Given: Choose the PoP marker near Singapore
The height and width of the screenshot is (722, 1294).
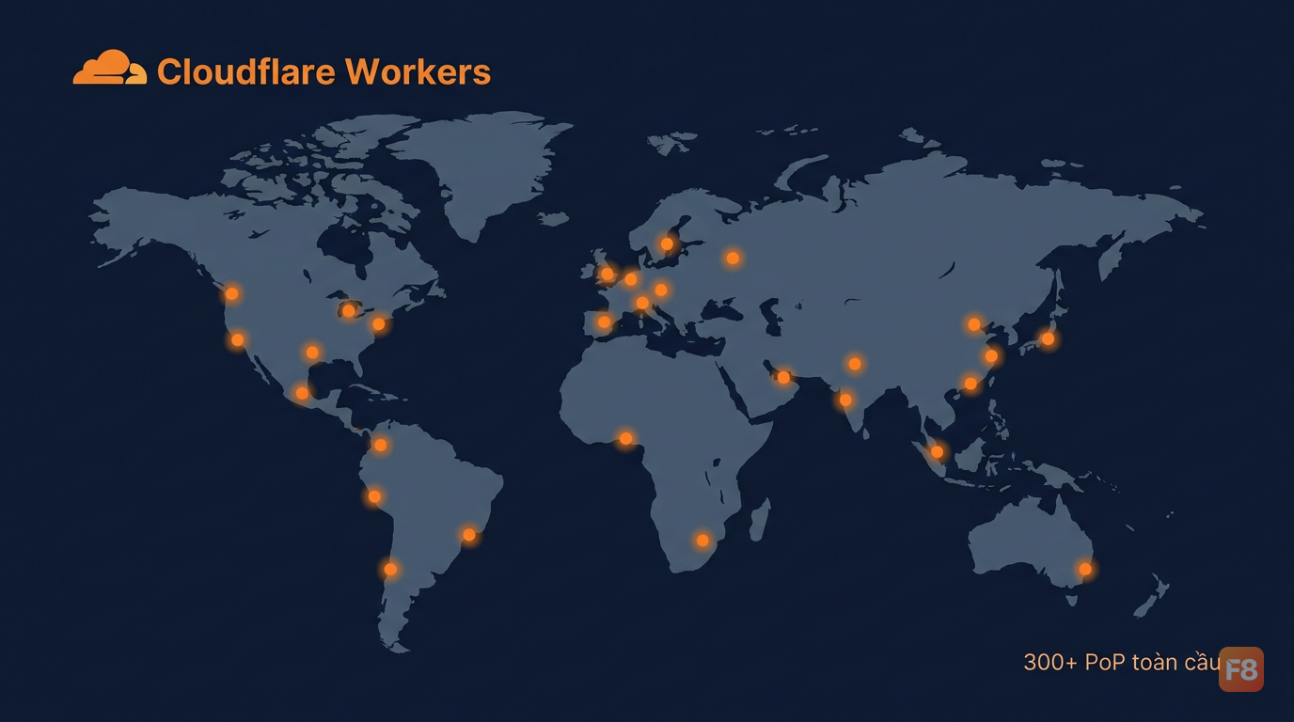Looking at the screenshot, I should 937,452.
